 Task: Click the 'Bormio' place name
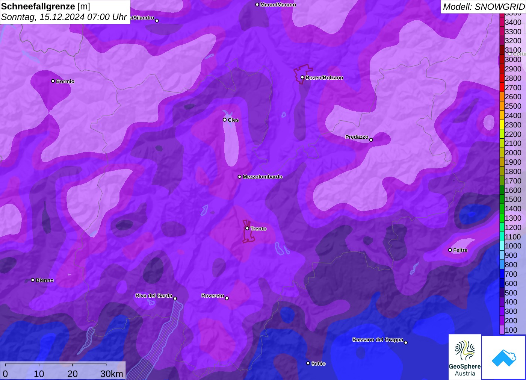pos(65,81)
